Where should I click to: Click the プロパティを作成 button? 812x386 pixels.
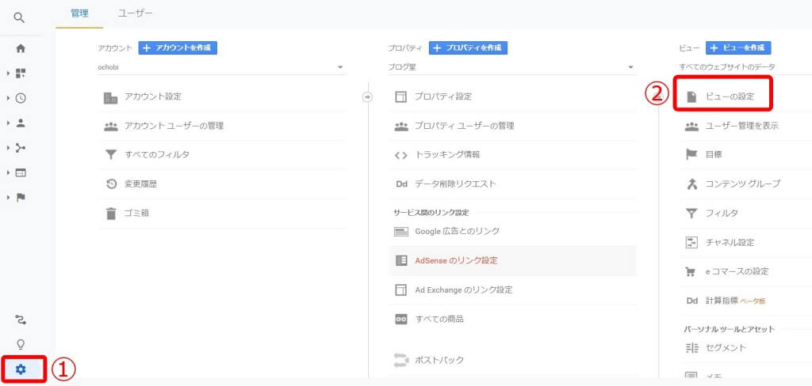pos(468,48)
